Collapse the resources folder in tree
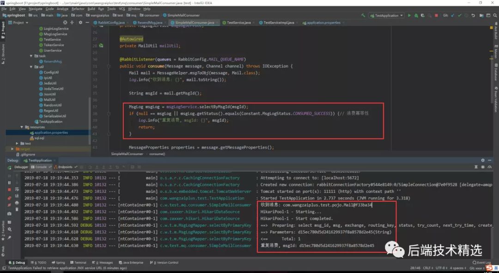The image size is (499, 273). (22, 127)
